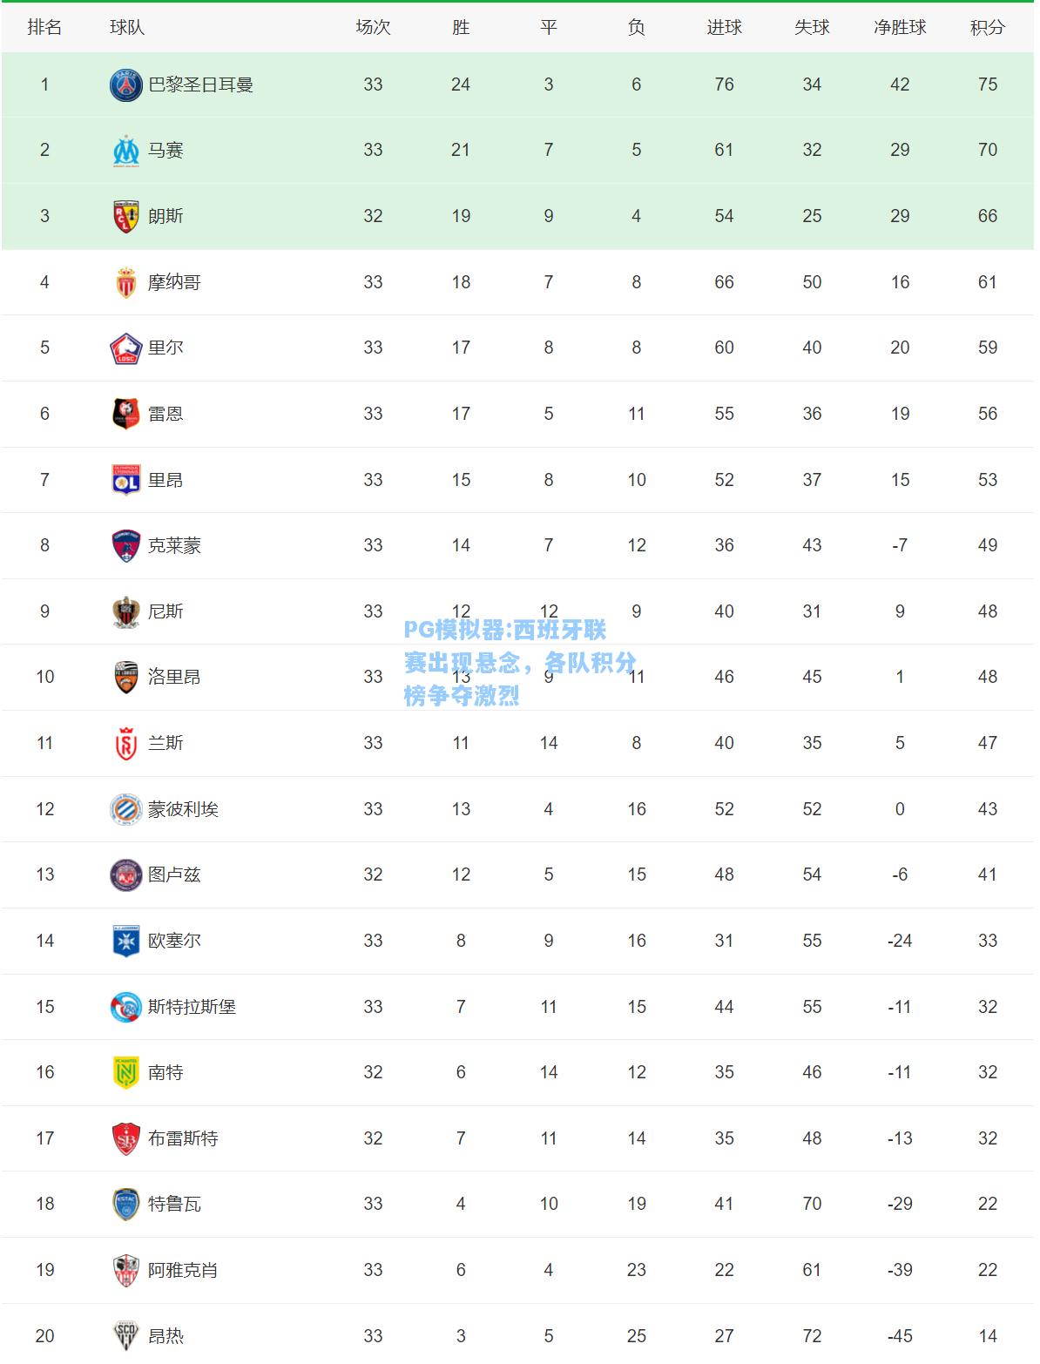Image resolution: width=1040 pixels, height=1364 pixels.
Task: Click the Marseille team logo
Action: click(126, 151)
